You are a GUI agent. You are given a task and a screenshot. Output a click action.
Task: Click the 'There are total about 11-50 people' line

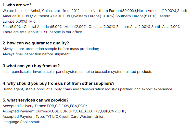pos(43,32)
